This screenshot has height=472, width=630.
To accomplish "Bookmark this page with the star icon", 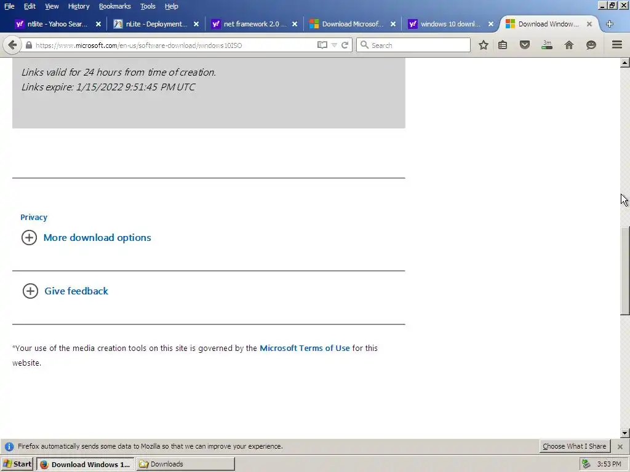I will pos(484,45).
